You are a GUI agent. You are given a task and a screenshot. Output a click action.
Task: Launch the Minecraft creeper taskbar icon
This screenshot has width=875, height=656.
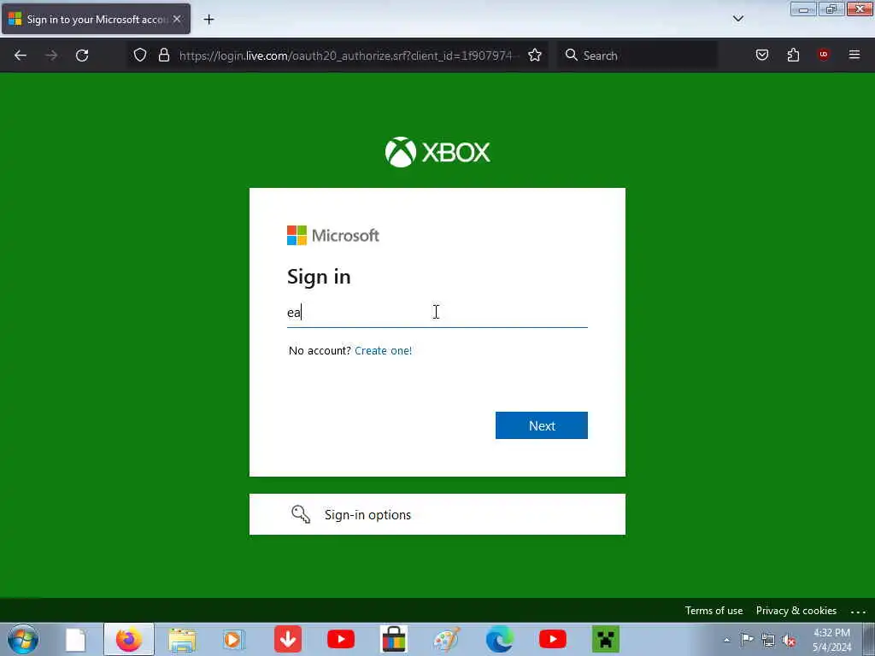(x=606, y=639)
